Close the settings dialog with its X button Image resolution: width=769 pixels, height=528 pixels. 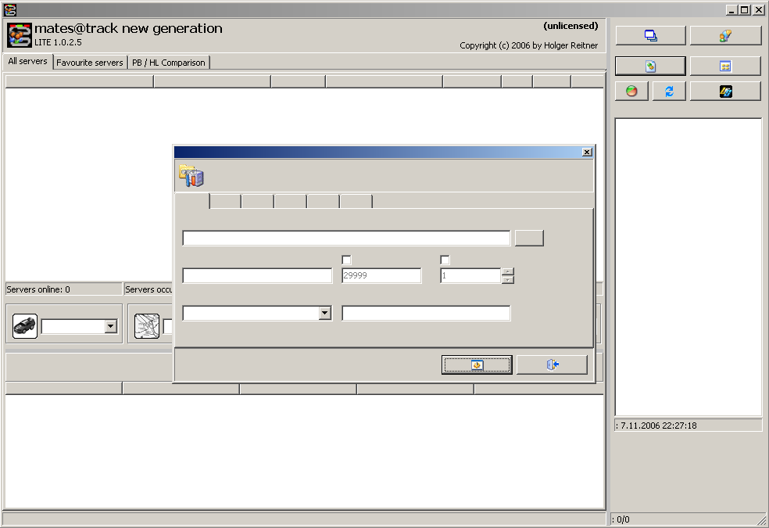pyautogui.click(x=587, y=152)
